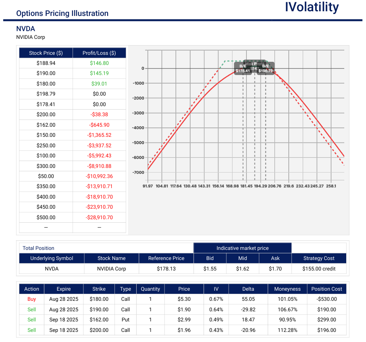Click the "Expire" column header
Screen dimensions: 366x342
(x=64, y=289)
